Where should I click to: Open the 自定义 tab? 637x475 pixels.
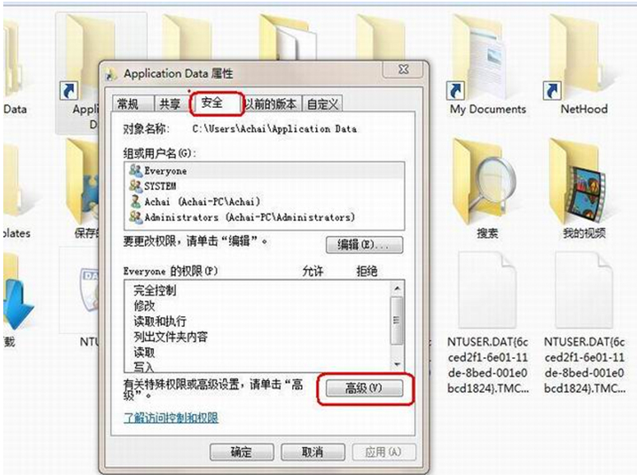coord(323,104)
